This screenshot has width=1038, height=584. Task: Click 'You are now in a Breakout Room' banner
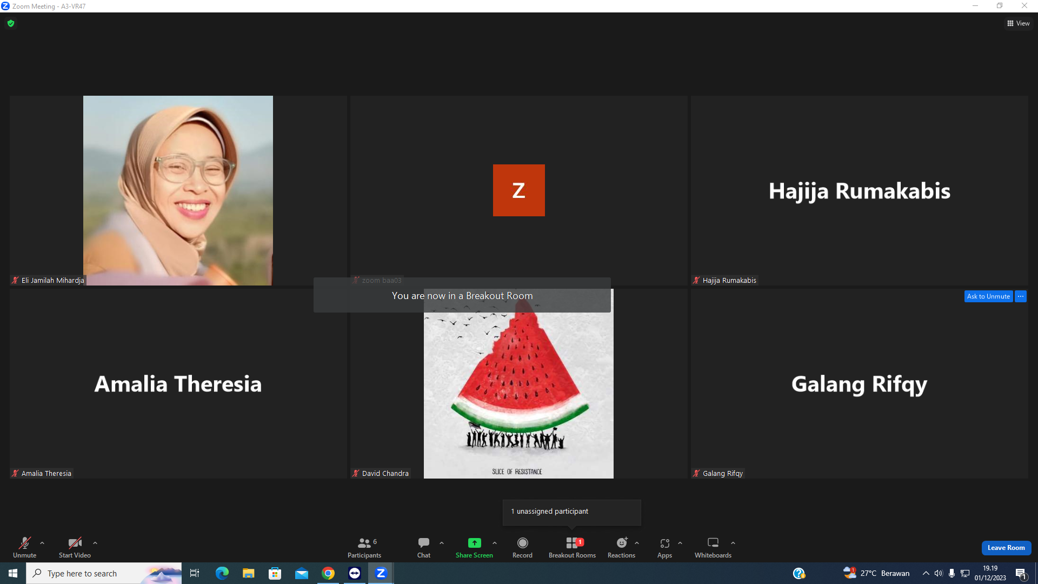pos(462,296)
